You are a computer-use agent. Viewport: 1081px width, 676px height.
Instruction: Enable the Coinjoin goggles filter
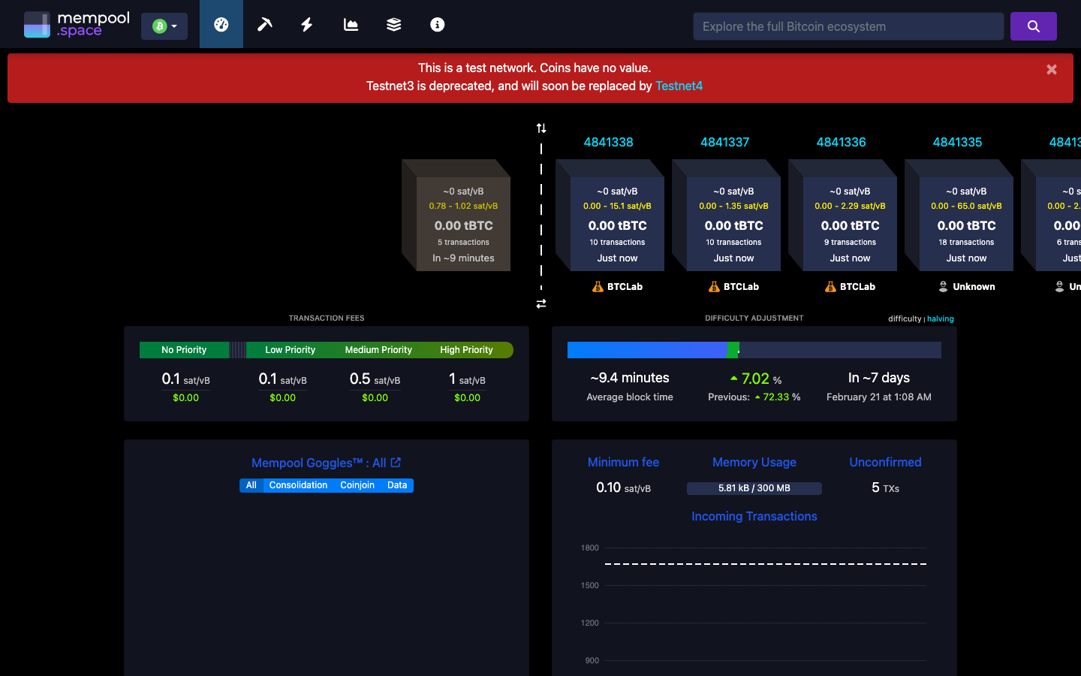point(357,484)
